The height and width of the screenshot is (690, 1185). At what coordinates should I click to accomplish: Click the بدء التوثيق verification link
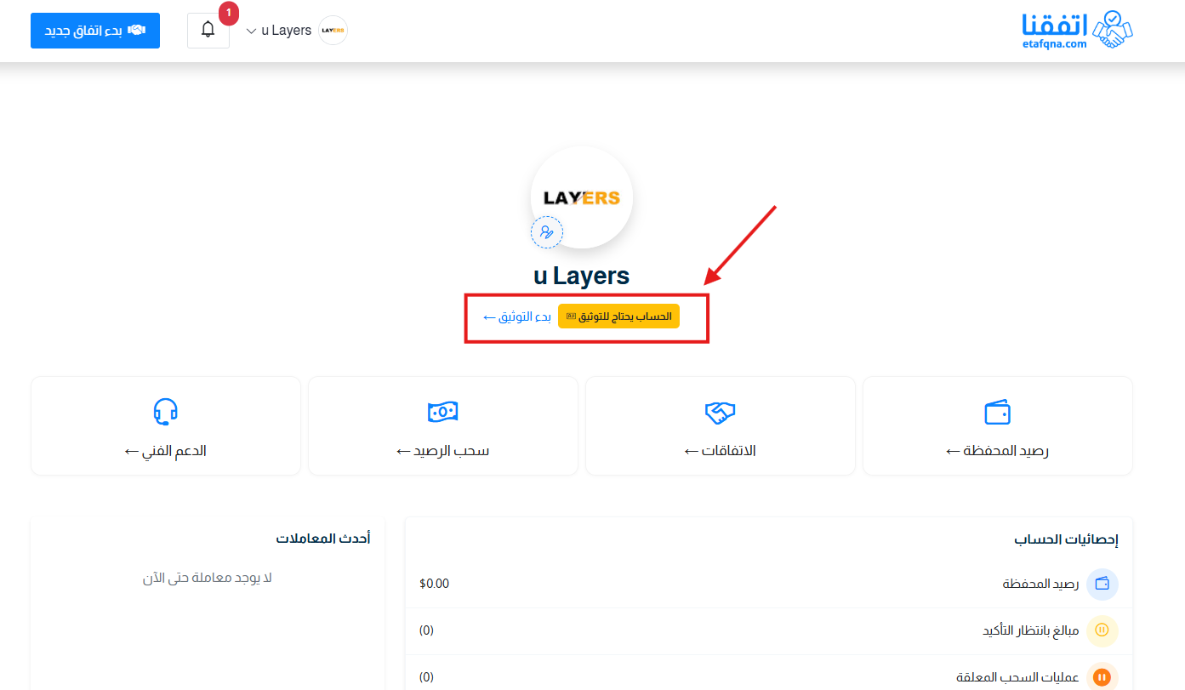pos(517,316)
